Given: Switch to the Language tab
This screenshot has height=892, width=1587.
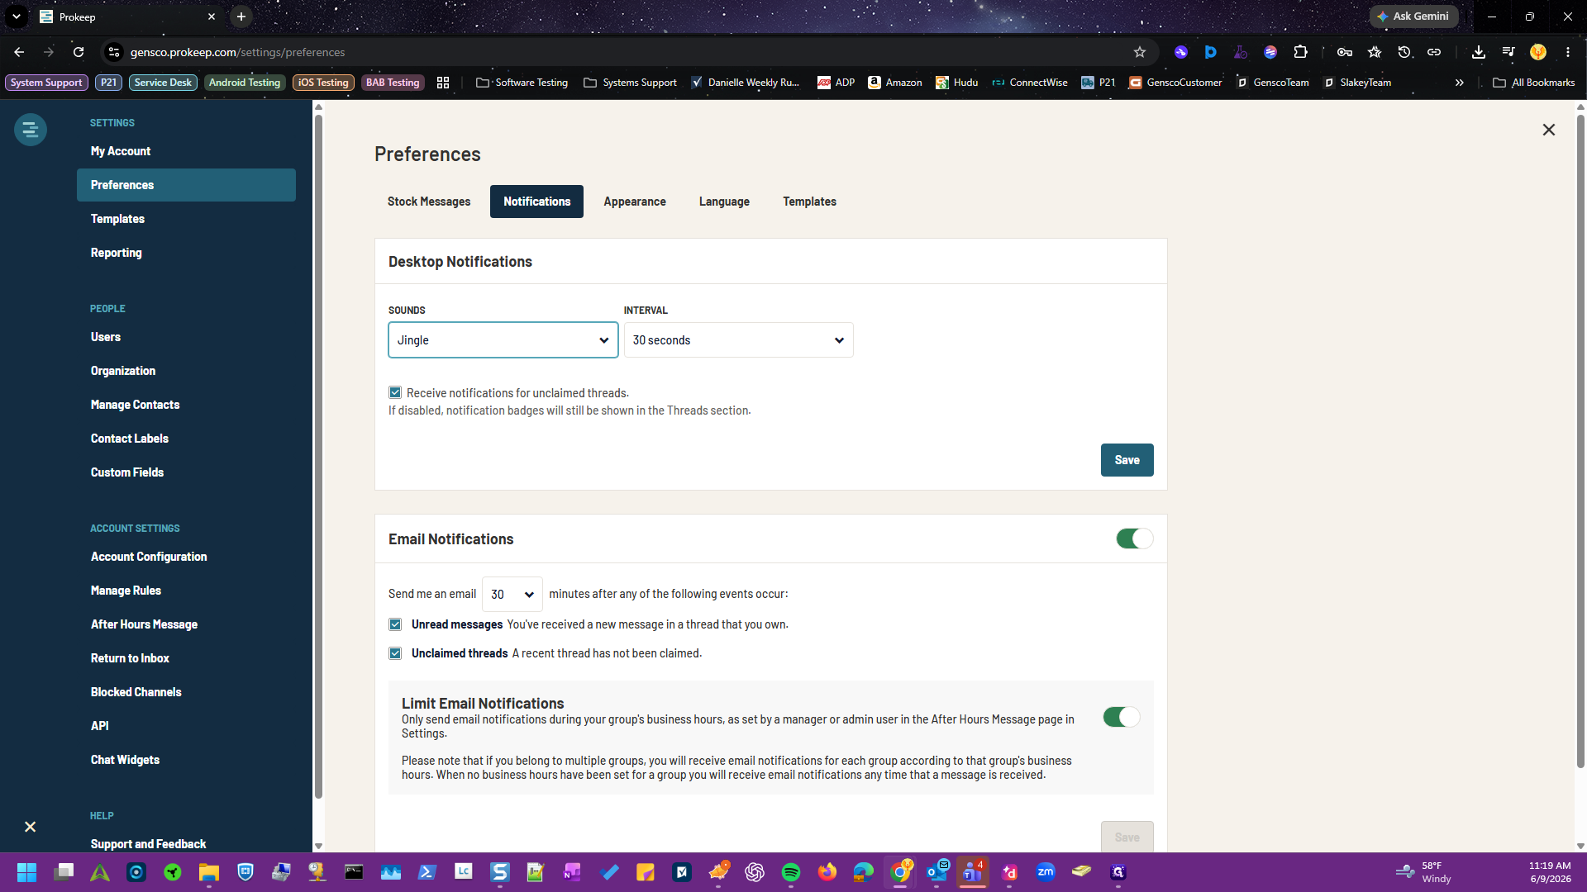Looking at the screenshot, I should [724, 202].
